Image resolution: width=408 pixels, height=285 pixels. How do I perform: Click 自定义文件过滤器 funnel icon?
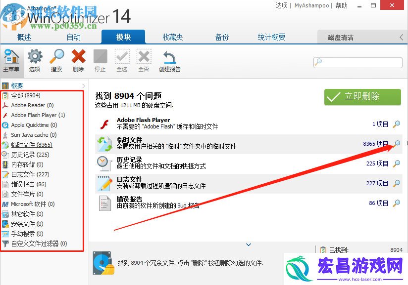[5, 244]
